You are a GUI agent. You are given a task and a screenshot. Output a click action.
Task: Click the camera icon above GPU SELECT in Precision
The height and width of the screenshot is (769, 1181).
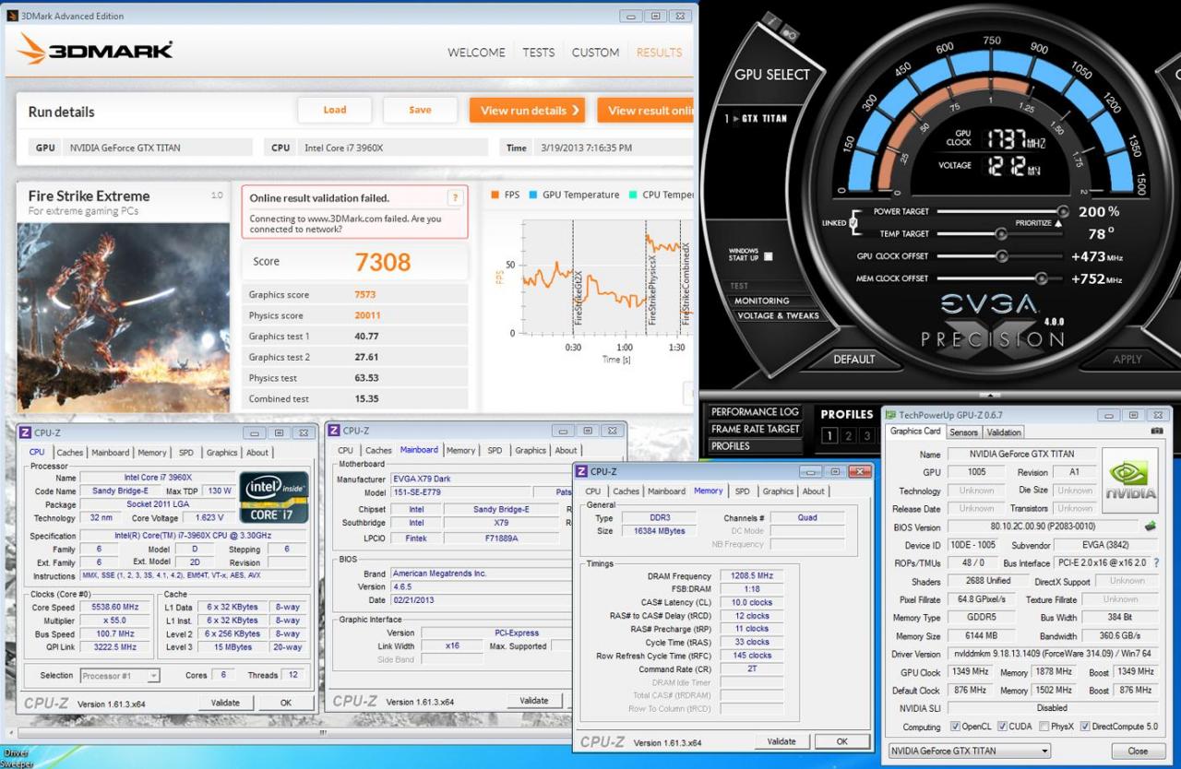pos(791,35)
